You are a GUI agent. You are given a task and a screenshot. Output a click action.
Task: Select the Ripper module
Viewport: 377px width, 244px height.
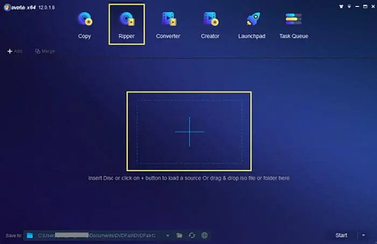[x=127, y=25]
